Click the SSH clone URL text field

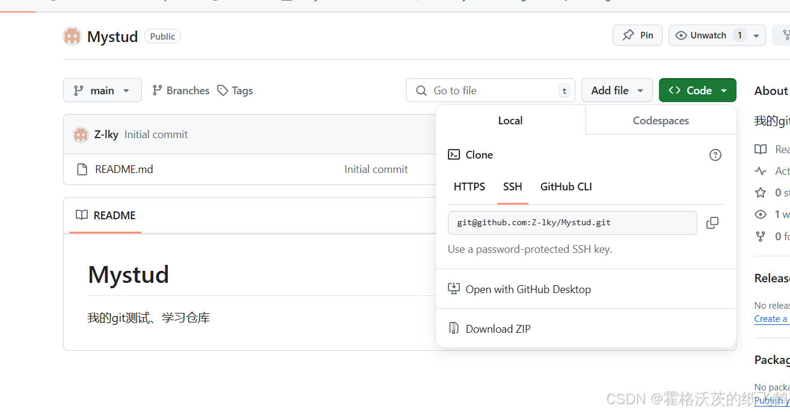pyautogui.click(x=572, y=222)
